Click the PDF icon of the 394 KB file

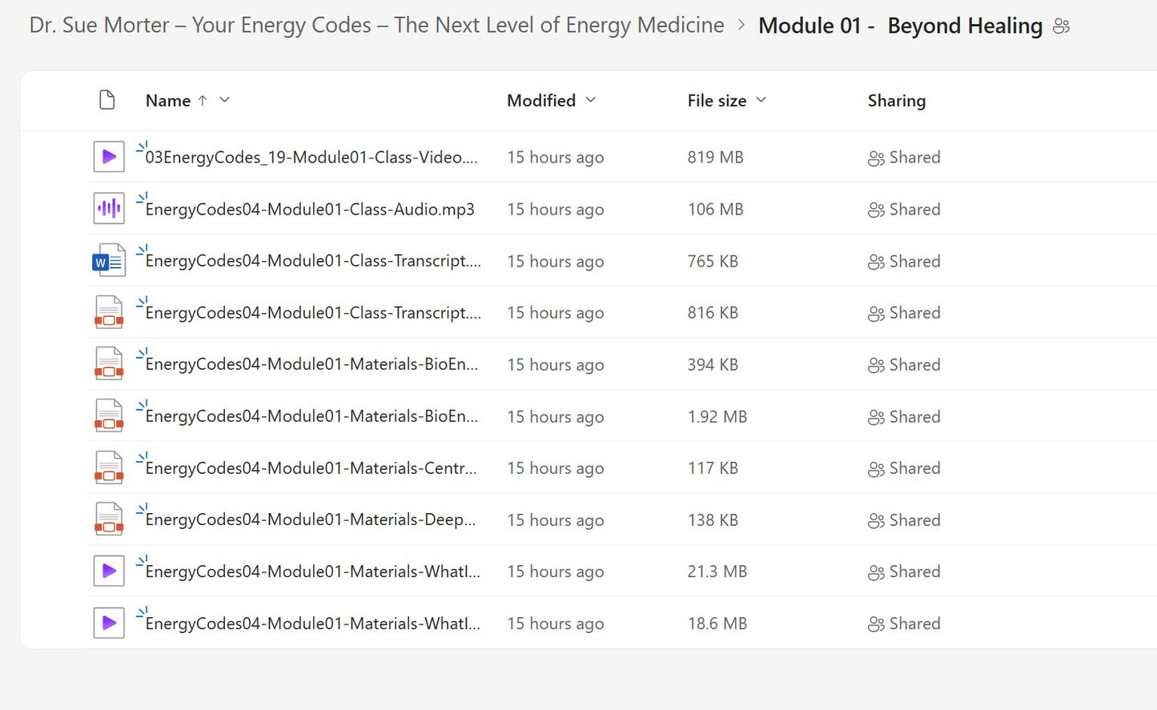[109, 364]
